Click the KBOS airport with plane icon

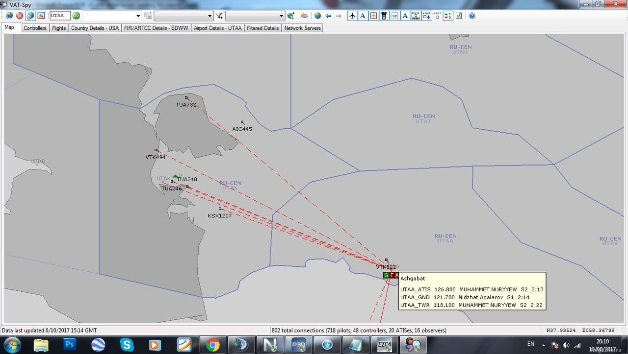click(x=427, y=16)
